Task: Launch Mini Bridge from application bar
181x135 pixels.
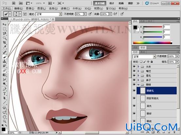Action: click(x=21, y=3)
